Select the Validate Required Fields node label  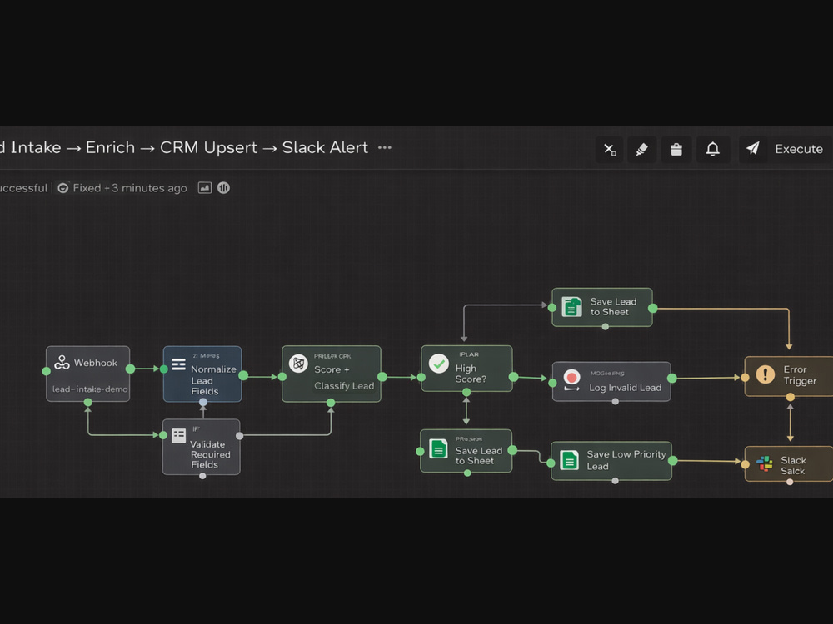point(210,454)
